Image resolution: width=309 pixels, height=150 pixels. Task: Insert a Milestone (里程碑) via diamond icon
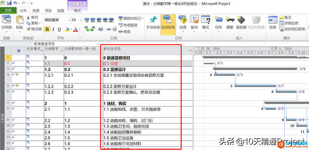coord(241,20)
